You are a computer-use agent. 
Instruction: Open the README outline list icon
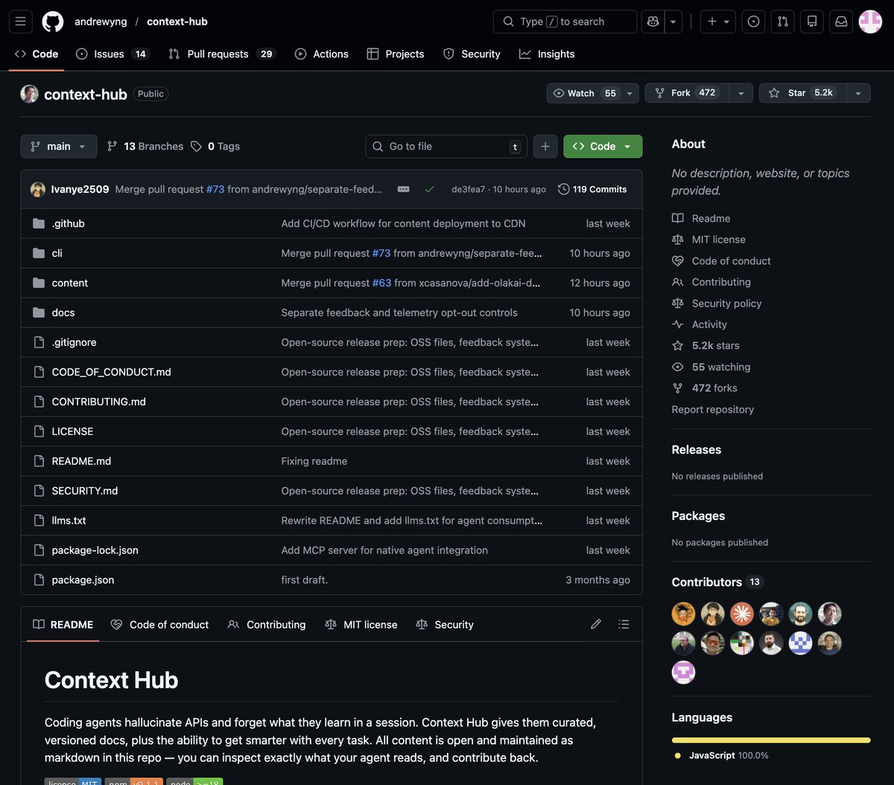pyautogui.click(x=624, y=624)
